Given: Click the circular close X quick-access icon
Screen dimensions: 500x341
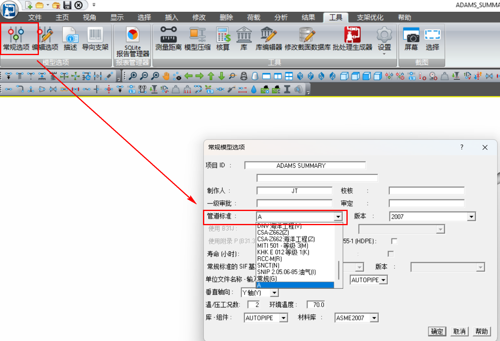Looking at the screenshot, I should tap(79, 5).
